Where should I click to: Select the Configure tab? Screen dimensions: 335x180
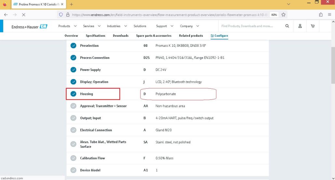(x=219, y=36)
